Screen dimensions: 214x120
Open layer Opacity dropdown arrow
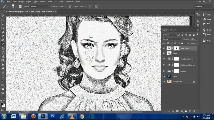click(197, 39)
